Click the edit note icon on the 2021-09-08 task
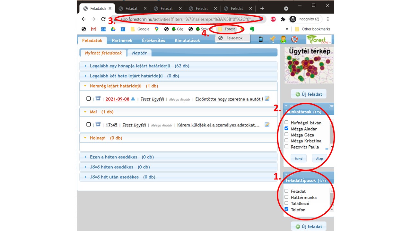 coord(267,98)
